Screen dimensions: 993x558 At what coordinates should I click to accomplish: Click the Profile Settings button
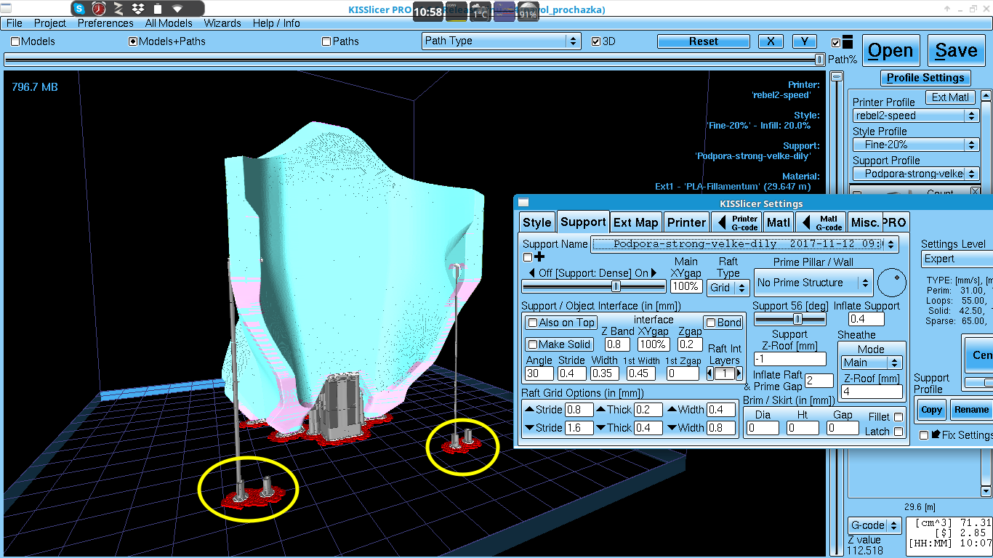click(x=925, y=78)
